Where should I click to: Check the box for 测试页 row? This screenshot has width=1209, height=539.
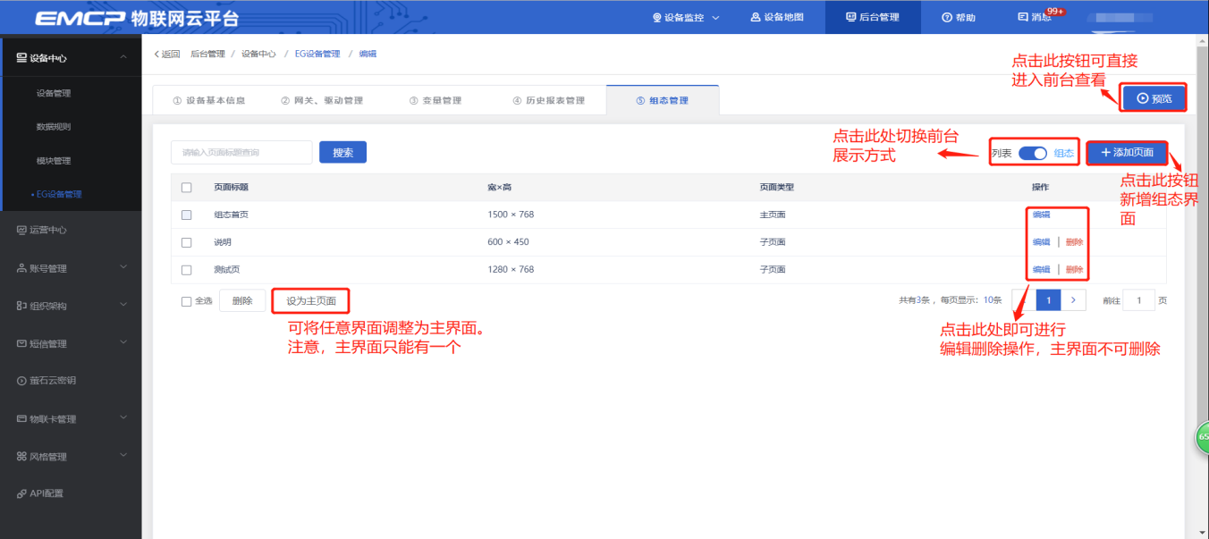point(187,270)
